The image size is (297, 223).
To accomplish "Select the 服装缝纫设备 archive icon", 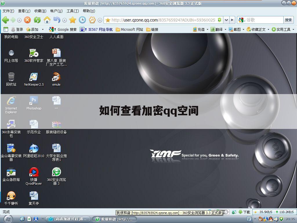I will coord(56,127).
